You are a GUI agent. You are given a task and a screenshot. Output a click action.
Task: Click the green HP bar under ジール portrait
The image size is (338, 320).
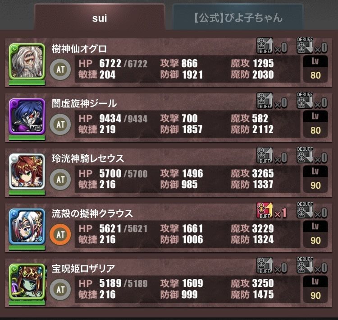[27, 138]
